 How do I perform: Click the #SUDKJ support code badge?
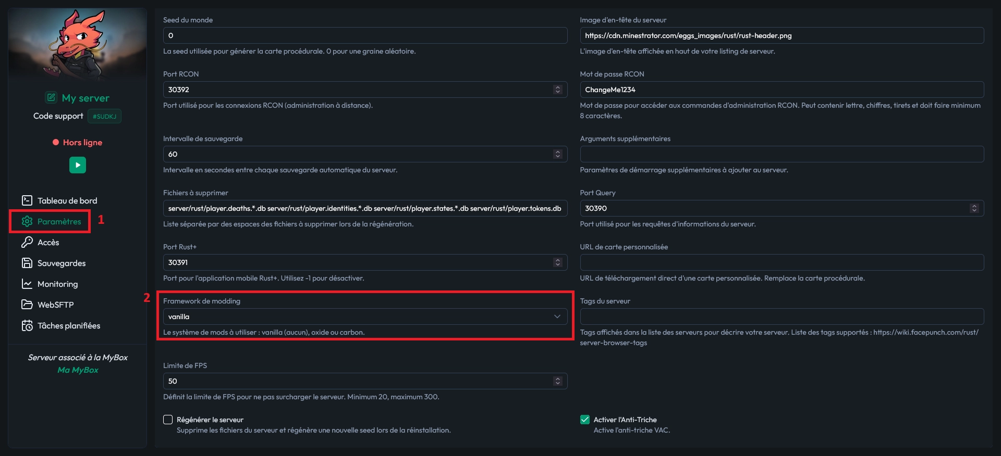(x=104, y=116)
